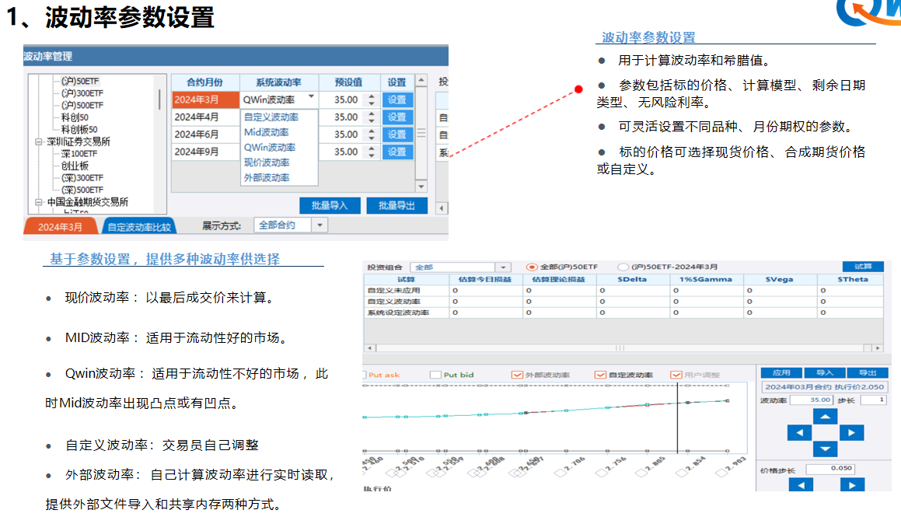
Task: Enable the Put ask checkbox
Action: (x=364, y=374)
